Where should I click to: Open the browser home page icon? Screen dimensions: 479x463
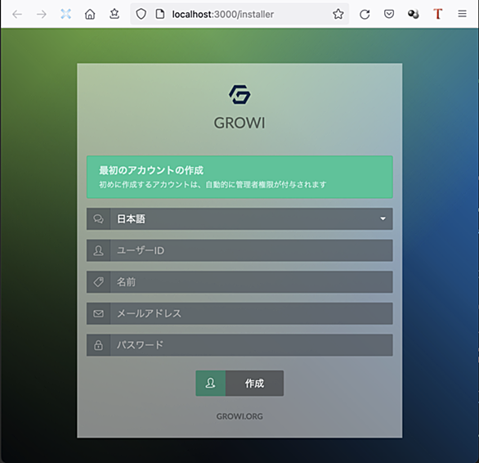coord(90,14)
